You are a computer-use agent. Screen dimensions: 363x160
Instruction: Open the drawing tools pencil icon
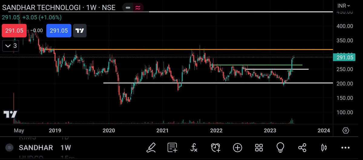click(x=151, y=148)
